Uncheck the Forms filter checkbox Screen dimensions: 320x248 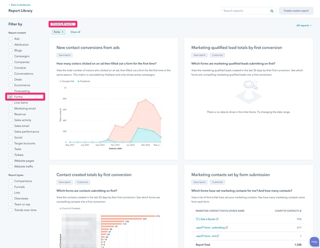pyautogui.click(x=11, y=96)
